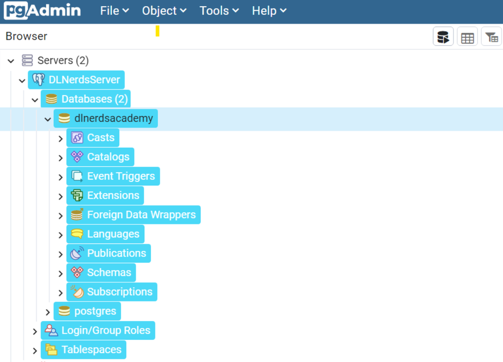The width and height of the screenshot is (503, 362).
Task: Select the Event Triggers tree item
Action: (x=113, y=176)
